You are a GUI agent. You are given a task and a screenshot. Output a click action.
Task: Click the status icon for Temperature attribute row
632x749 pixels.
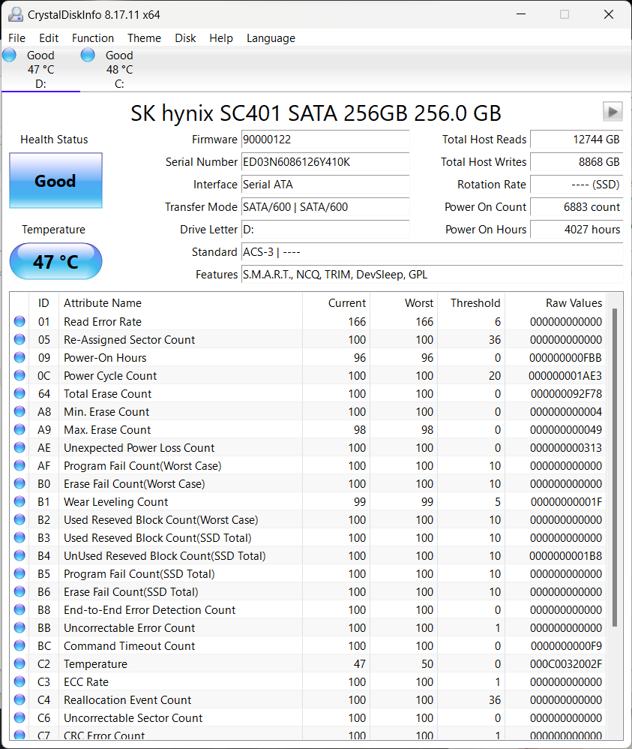click(x=19, y=664)
